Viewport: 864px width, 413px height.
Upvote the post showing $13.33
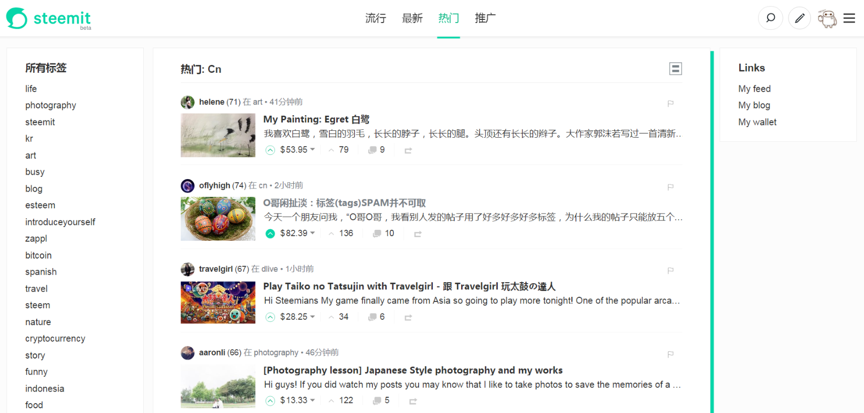point(270,401)
